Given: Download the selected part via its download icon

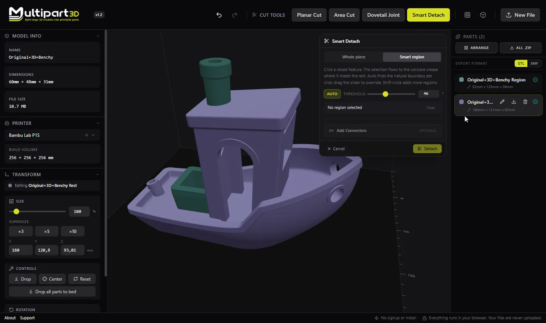Looking at the screenshot, I should click(x=514, y=102).
